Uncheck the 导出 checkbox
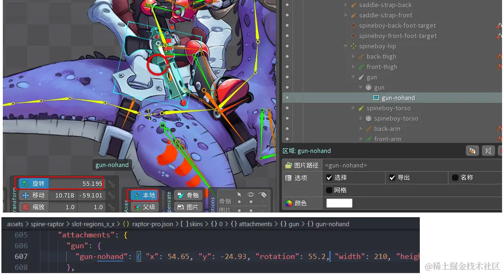This screenshot has height=274, width=503. click(392, 177)
